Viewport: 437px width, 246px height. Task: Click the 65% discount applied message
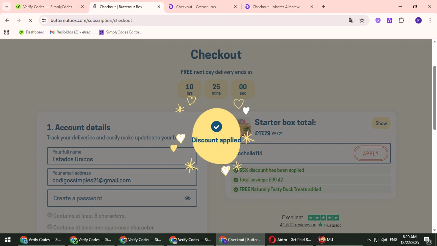(272, 170)
